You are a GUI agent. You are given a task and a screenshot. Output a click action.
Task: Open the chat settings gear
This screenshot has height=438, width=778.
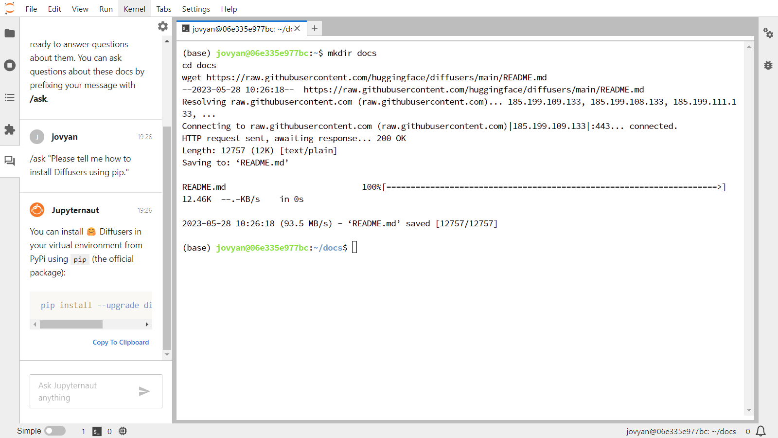[163, 26]
